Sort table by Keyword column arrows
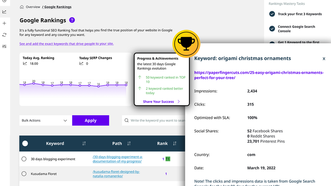 (84, 143)
